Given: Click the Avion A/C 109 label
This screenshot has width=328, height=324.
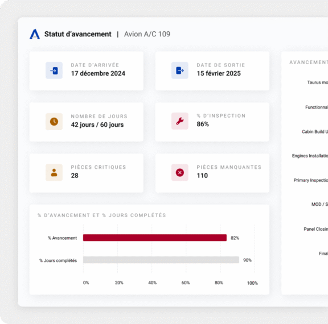Looking at the screenshot, I should tap(147, 34).
